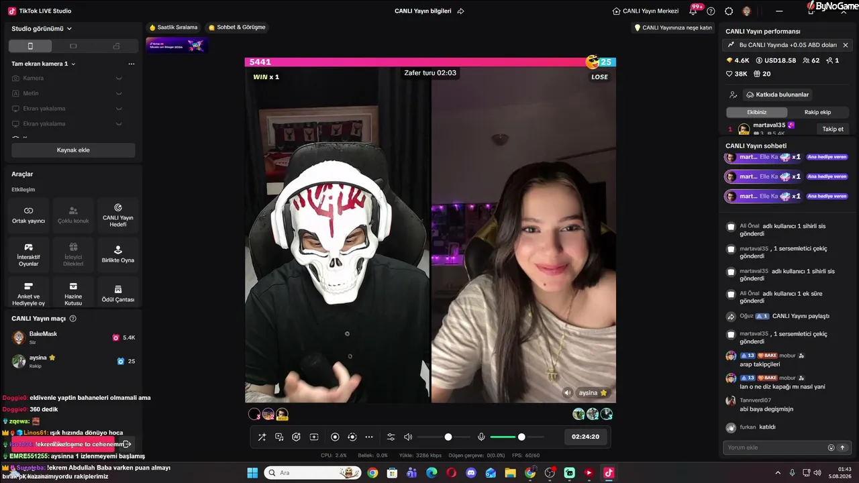
Task: Click the Windows taskbar Ara search box
Action: [312, 473]
